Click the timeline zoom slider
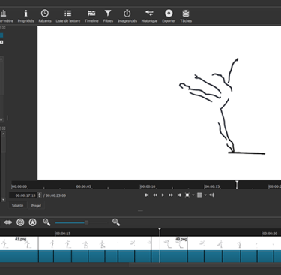Image resolution: width=281 pixels, height=275 pixels. click(81, 222)
